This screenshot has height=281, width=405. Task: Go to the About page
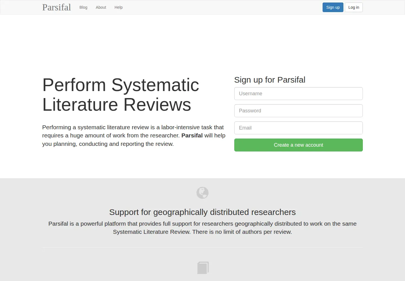coord(101,7)
